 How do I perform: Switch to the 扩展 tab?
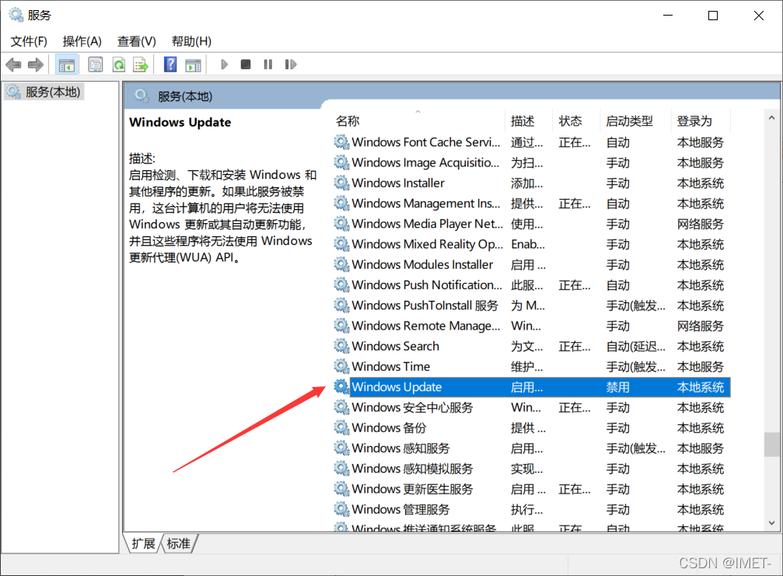coord(143,543)
